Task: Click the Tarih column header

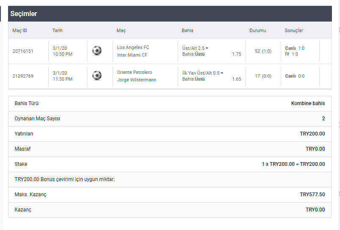Action: (x=58, y=30)
